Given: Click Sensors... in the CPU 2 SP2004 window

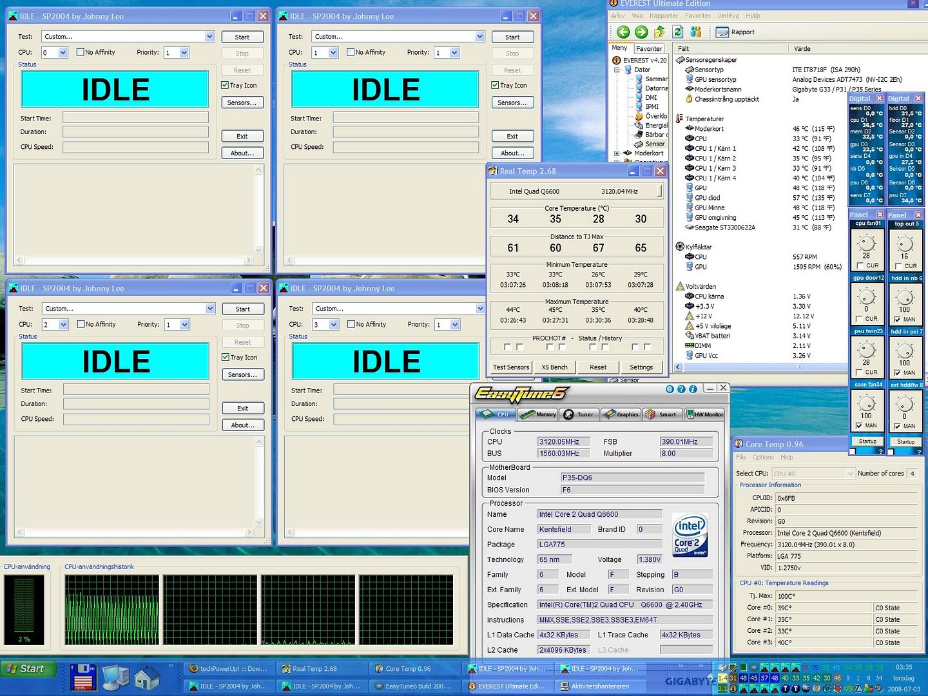Looking at the screenshot, I should 242,374.
